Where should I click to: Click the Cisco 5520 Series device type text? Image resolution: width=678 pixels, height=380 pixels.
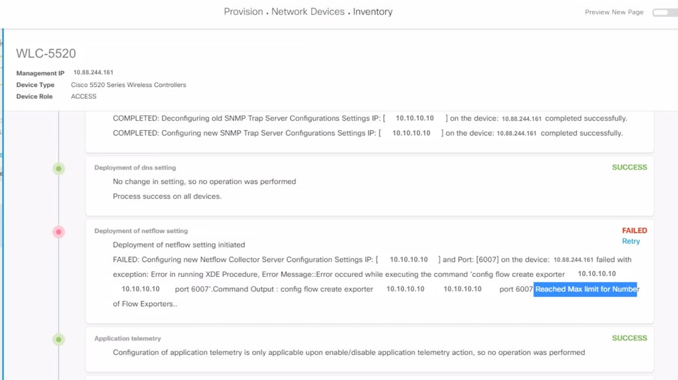click(128, 85)
